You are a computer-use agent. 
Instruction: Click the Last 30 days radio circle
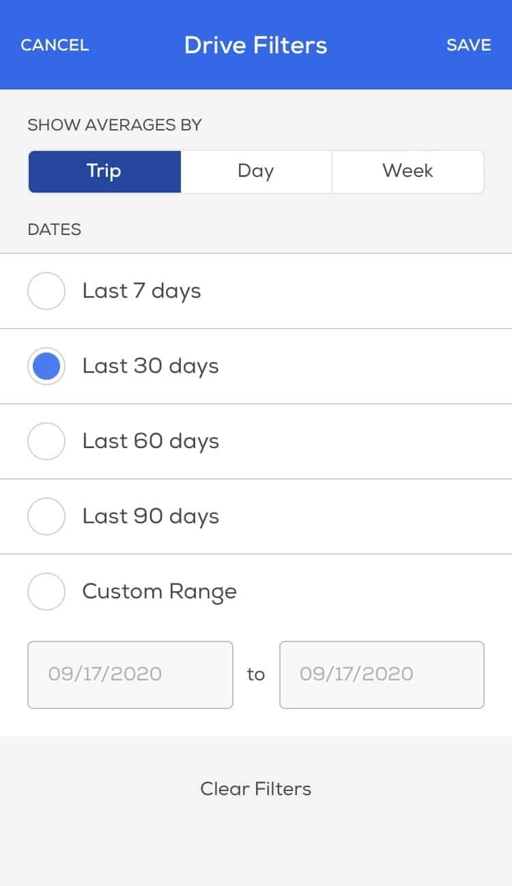click(x=46, y=366)
